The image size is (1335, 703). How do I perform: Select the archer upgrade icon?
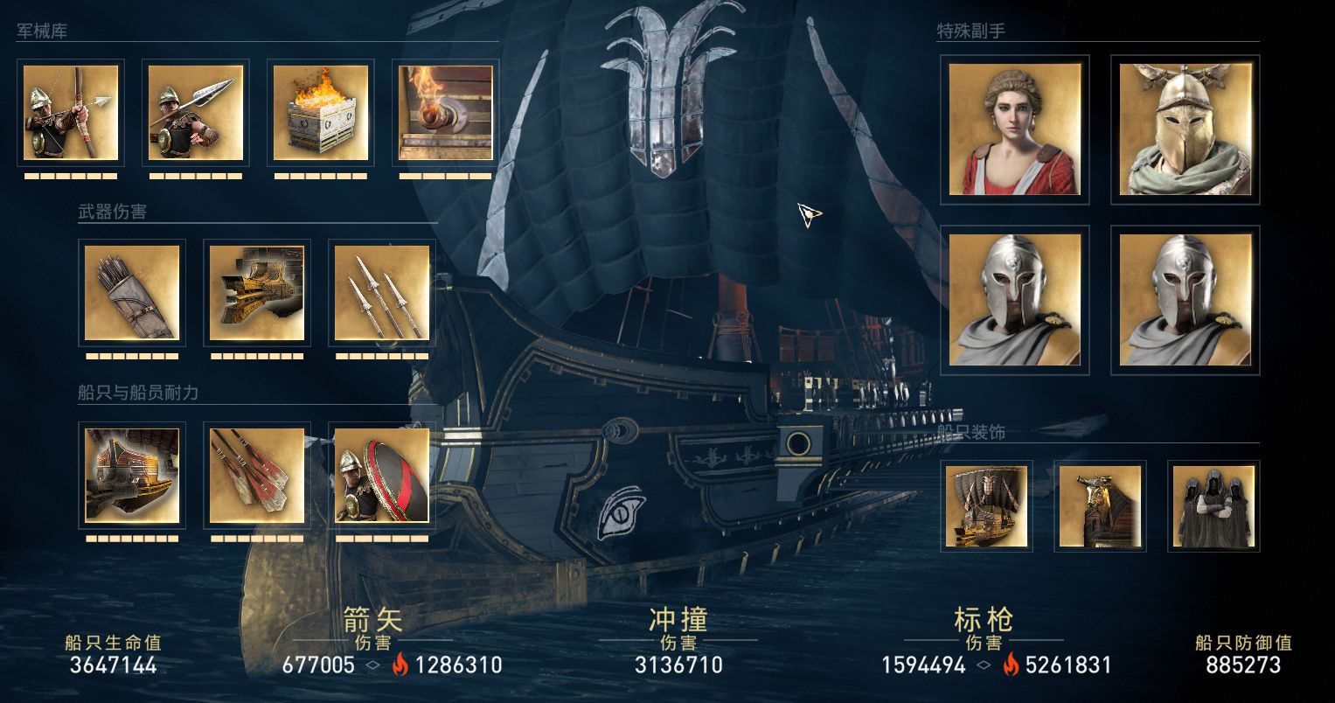[x=71, y=113]
